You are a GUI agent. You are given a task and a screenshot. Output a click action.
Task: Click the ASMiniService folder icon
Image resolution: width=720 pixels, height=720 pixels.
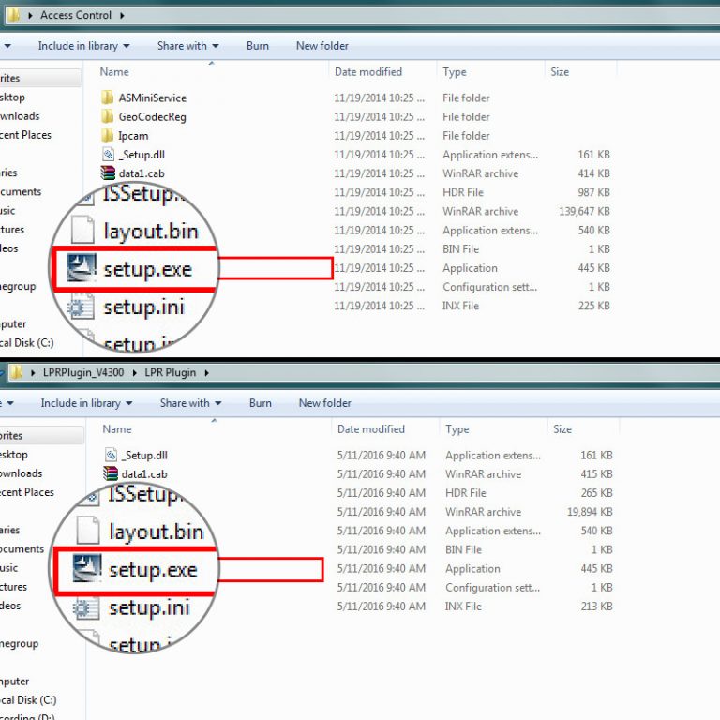[107, 97]
